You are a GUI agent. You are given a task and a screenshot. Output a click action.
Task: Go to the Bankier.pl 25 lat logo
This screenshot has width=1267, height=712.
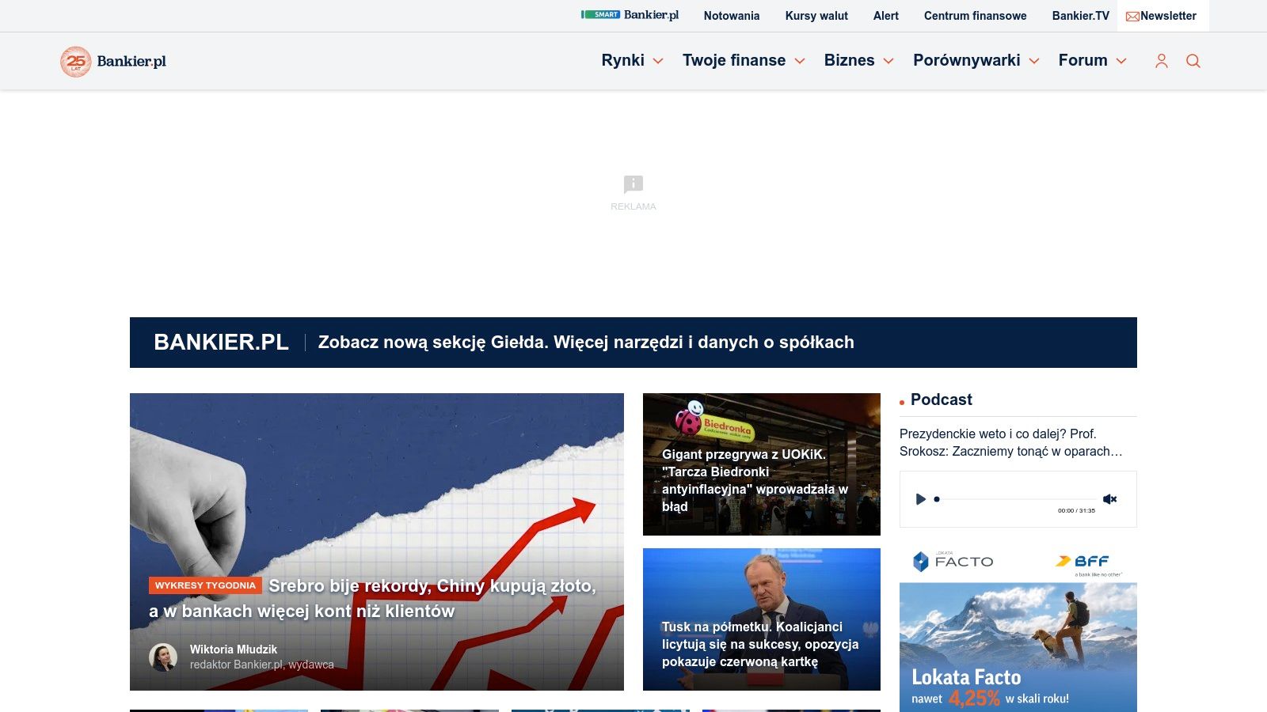[113, 61]
